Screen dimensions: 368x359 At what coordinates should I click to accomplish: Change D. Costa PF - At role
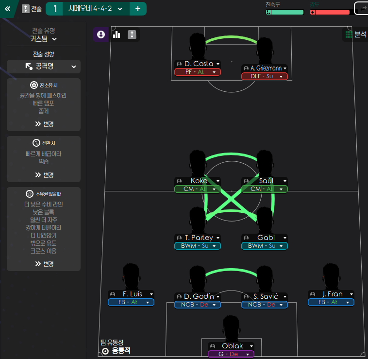(198, 72)
